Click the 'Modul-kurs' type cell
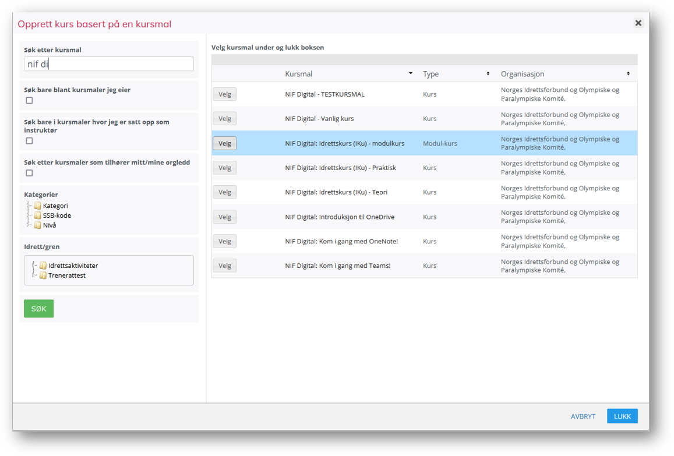Image resolution: width=674 pixels, height=456 pixels. coord(440,143)
